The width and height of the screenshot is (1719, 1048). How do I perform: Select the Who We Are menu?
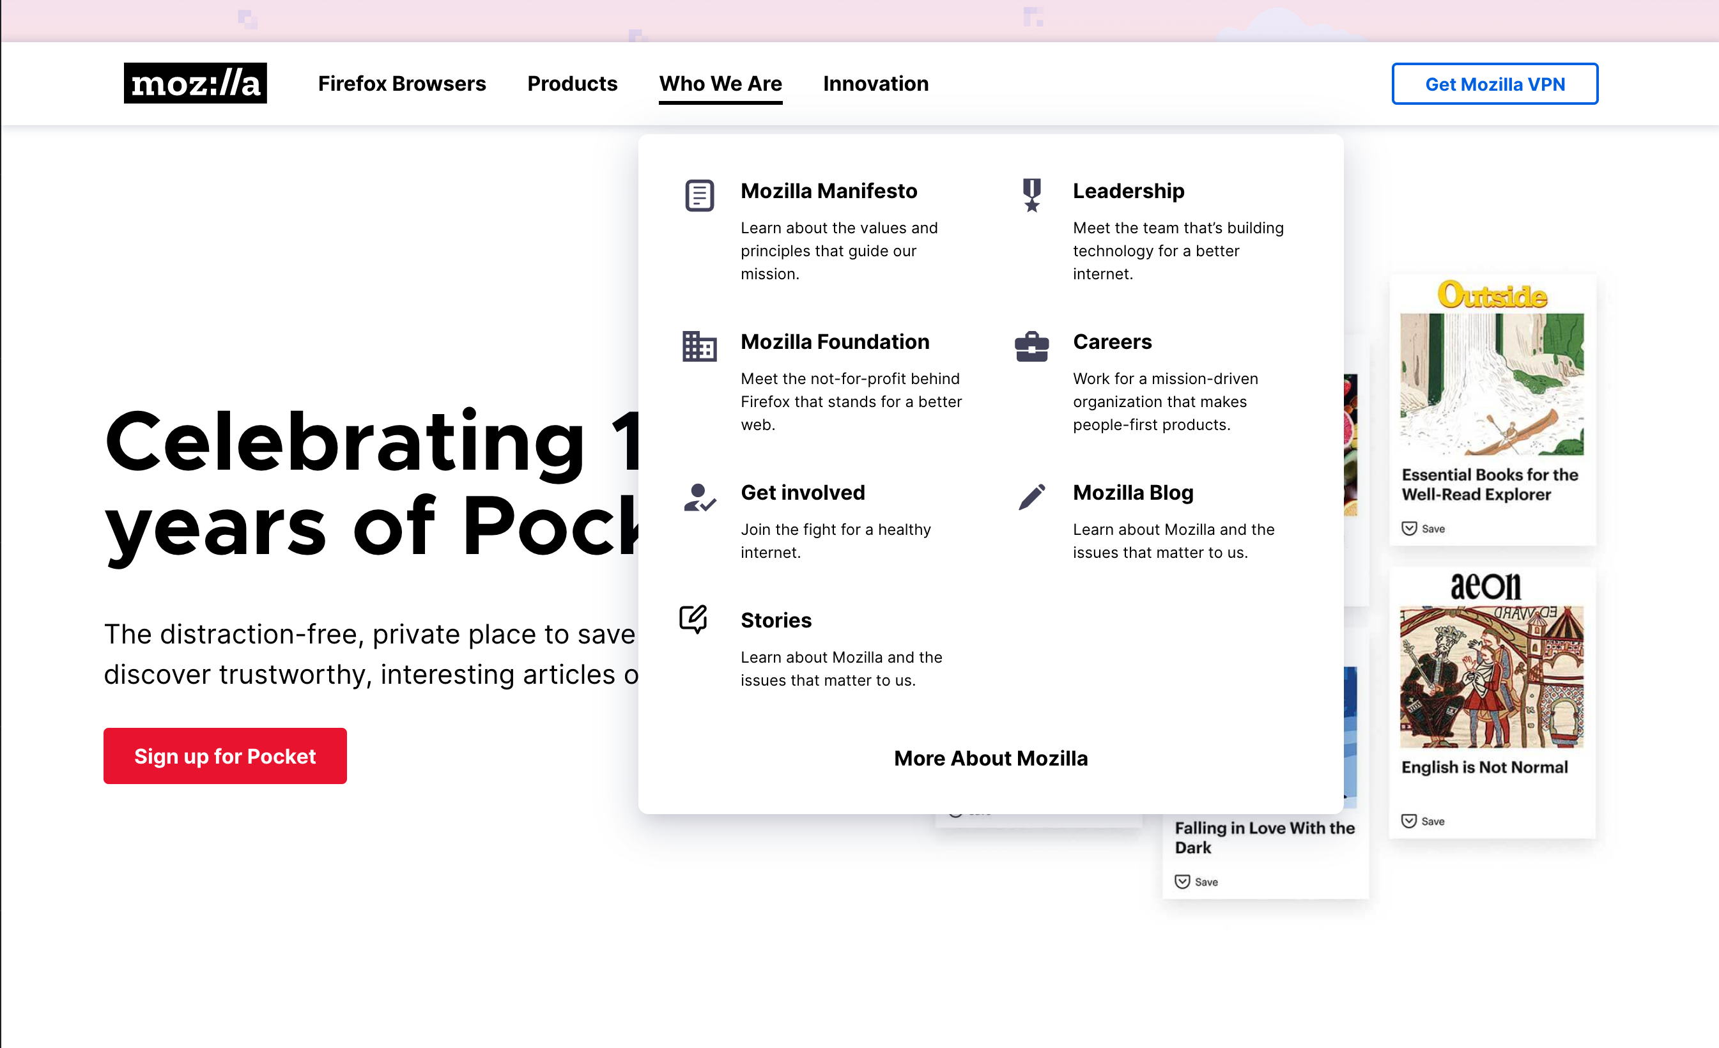coord(721,84)
